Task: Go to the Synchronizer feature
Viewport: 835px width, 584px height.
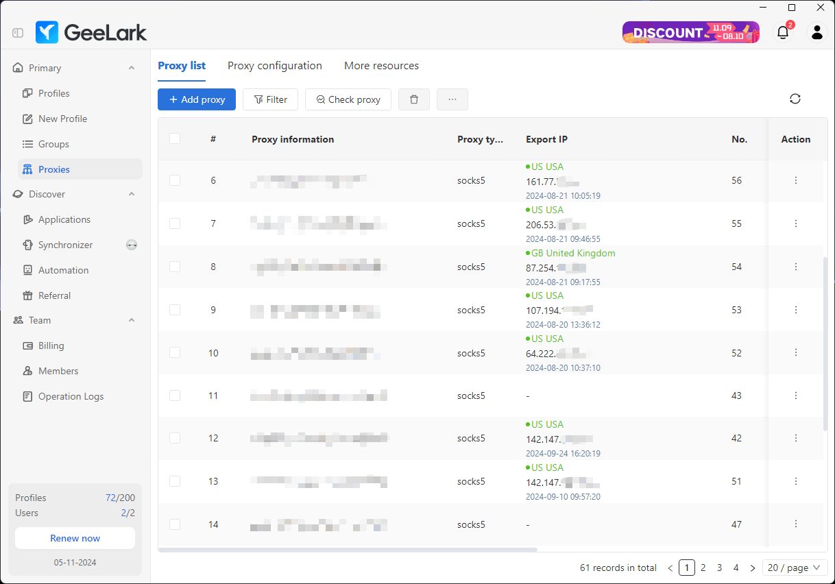Action: pos(65,245)
